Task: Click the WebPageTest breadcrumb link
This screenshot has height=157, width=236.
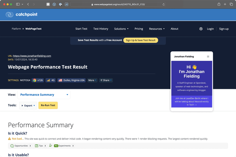Action: (x=33, y=29)
